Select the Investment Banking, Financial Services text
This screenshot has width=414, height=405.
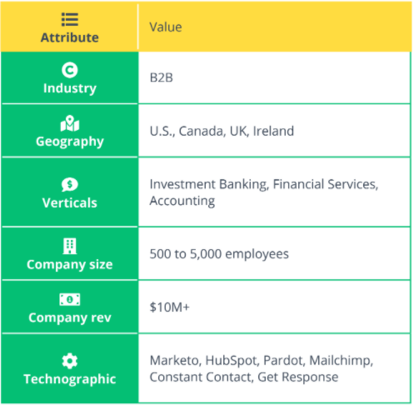point(264,184)
